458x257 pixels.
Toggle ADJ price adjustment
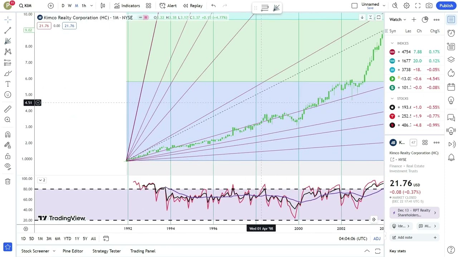point(377,238)
